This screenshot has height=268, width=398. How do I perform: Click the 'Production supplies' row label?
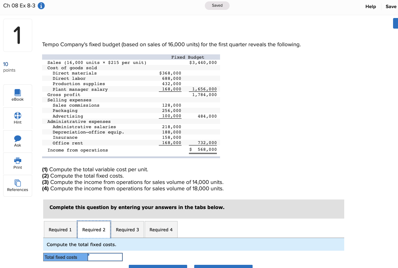click(x=79, y=84)
